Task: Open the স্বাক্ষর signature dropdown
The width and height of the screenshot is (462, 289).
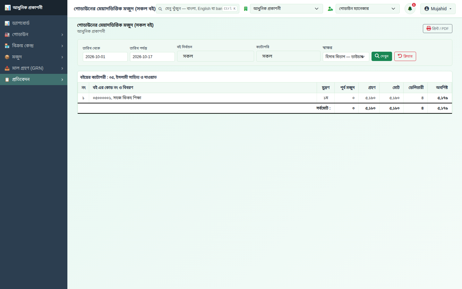Action: coord(346,57)
